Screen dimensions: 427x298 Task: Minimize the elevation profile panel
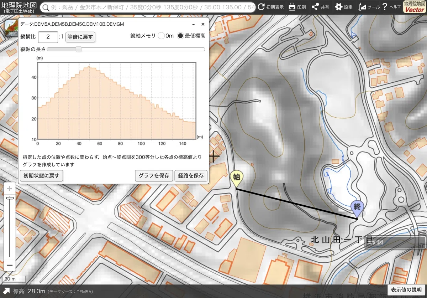(x=193, y=24)
